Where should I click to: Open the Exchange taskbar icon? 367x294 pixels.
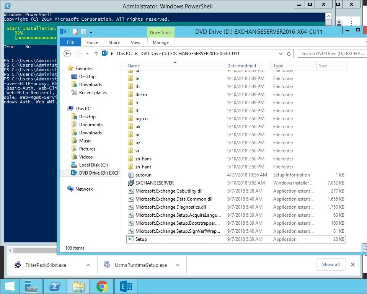[x=126, y=286]
